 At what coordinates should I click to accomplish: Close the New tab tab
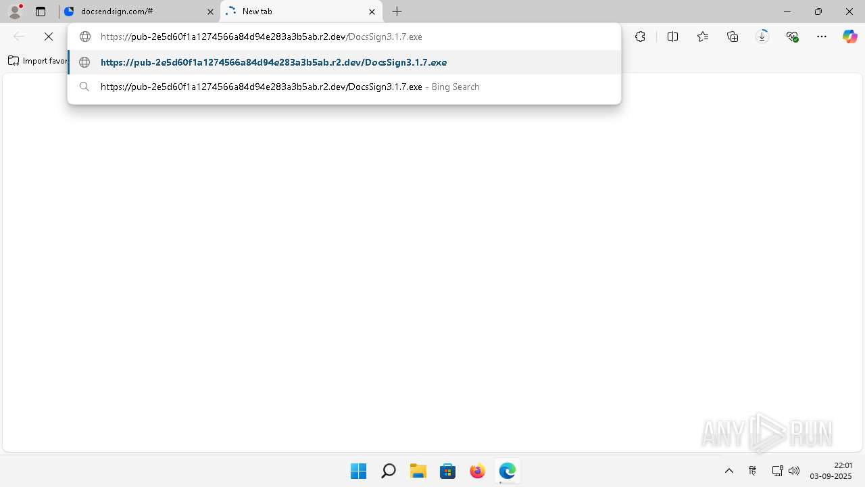point(372,11)
